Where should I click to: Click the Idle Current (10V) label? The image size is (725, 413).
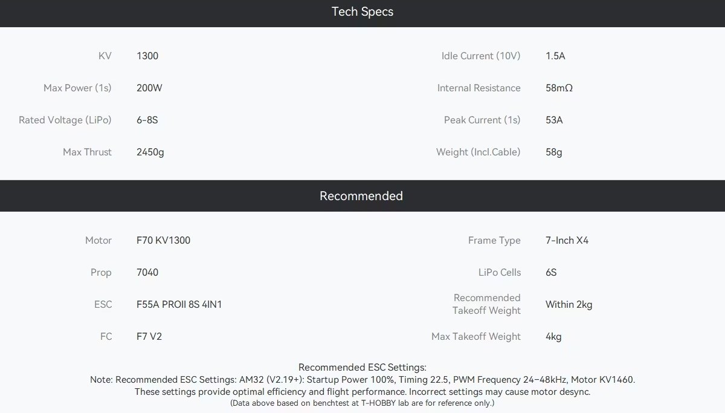[x=481, y=56]
